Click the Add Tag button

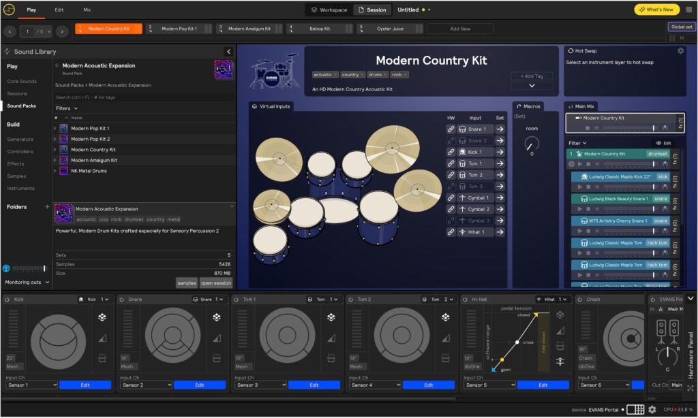coord(532,76)
